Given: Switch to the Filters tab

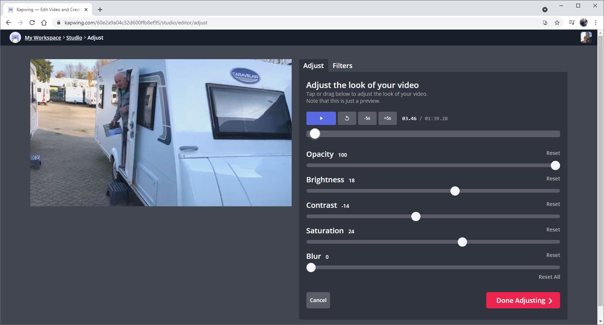Looking at the screenshot, I should coord(343,66).
